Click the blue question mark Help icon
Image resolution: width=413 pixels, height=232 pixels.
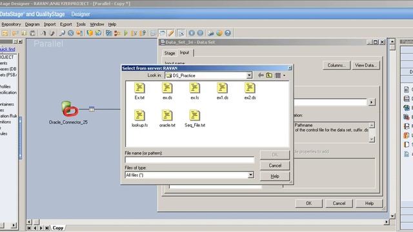(x=228, y=33)
